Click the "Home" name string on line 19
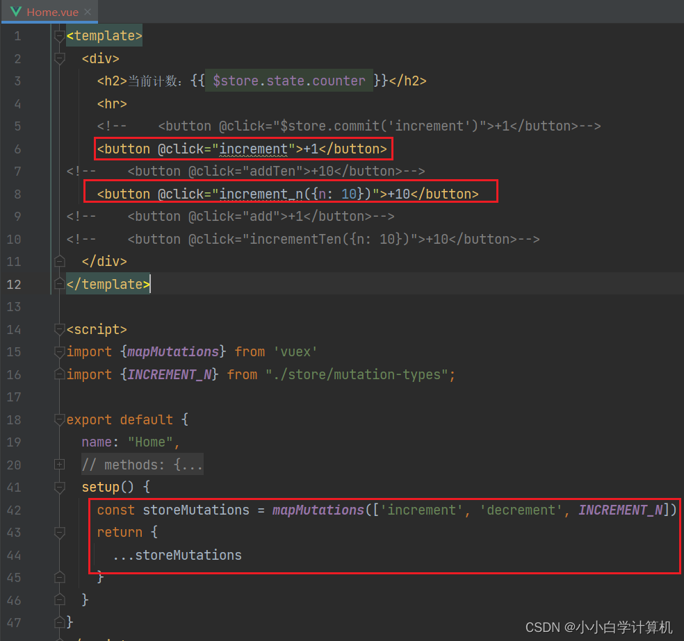The image size is (684, 641). (151, 442)
